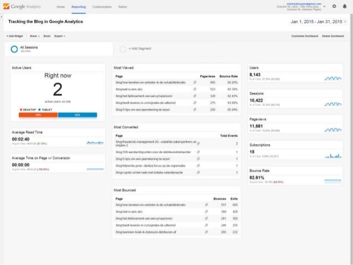Click Delete Dashboard
The image size is (353, 265).
coord(334,35)
